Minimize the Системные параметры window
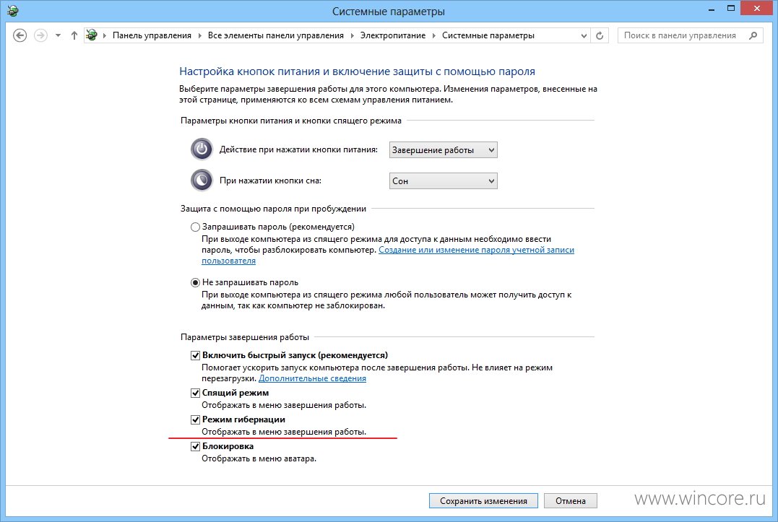The image size is (778, 522). point(711,9)
